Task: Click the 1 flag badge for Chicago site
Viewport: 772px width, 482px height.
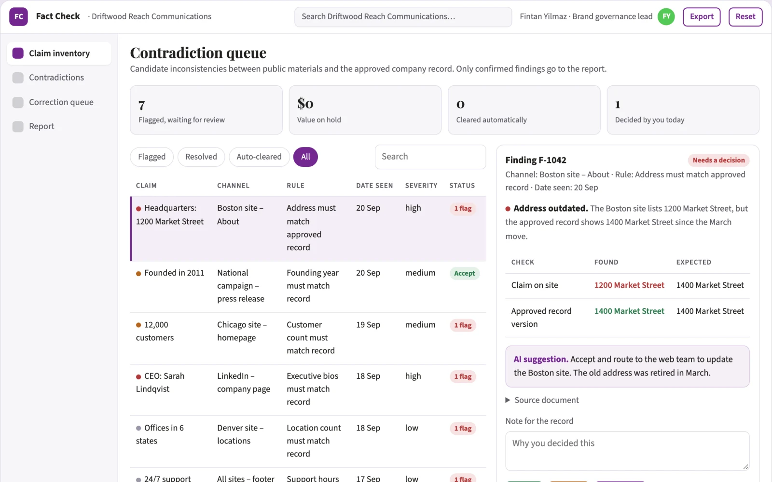Action: coord(463,325)
